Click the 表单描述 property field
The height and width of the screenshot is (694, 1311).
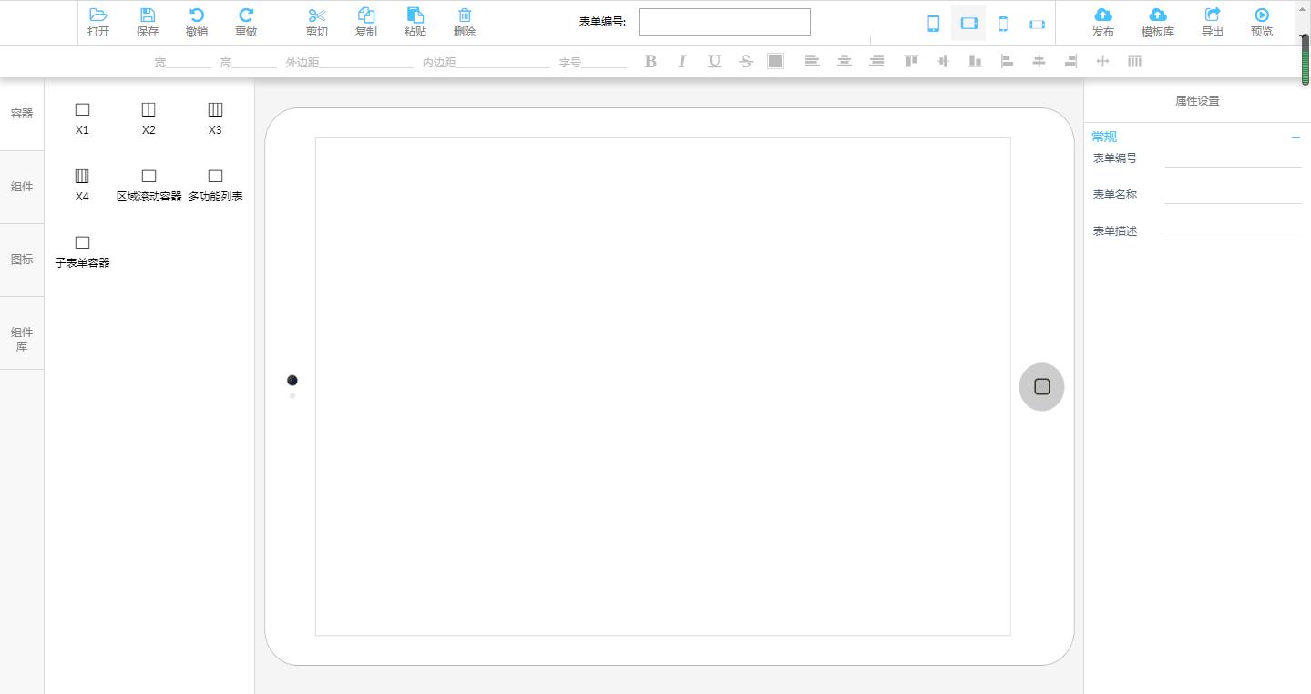click(1234, 231)
